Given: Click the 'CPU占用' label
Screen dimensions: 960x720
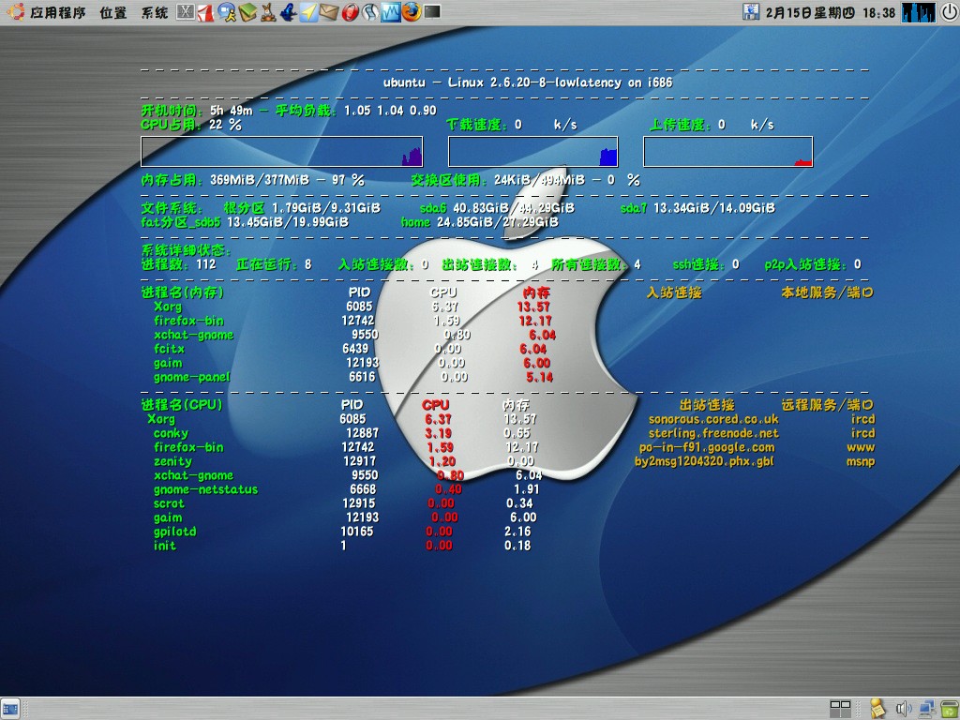Looking at the screenshot, I should tap(172, 125).
